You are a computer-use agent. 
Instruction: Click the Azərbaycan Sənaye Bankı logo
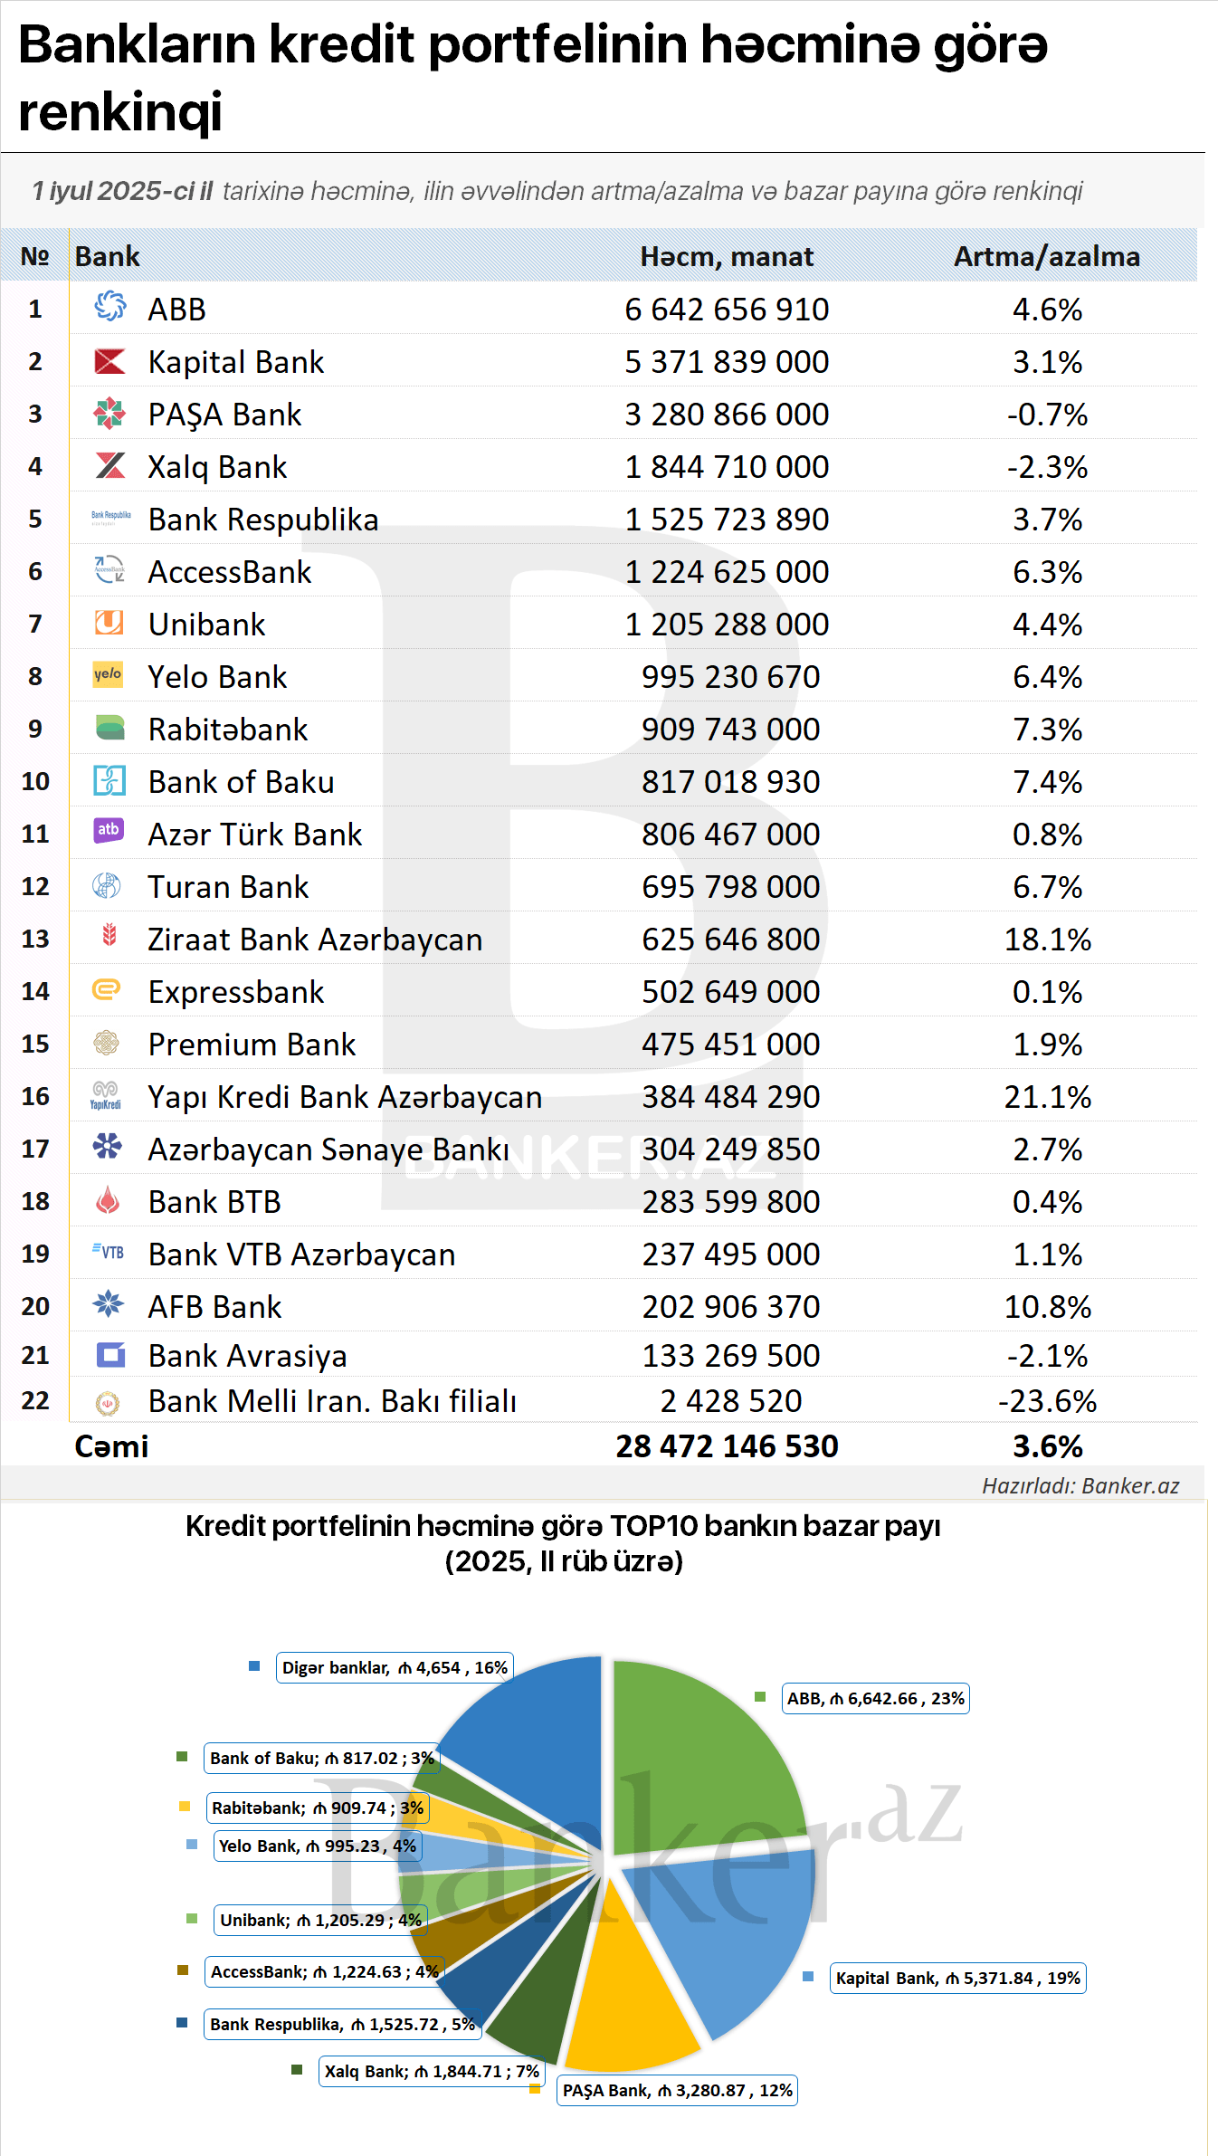click(x=107, y=1147)
